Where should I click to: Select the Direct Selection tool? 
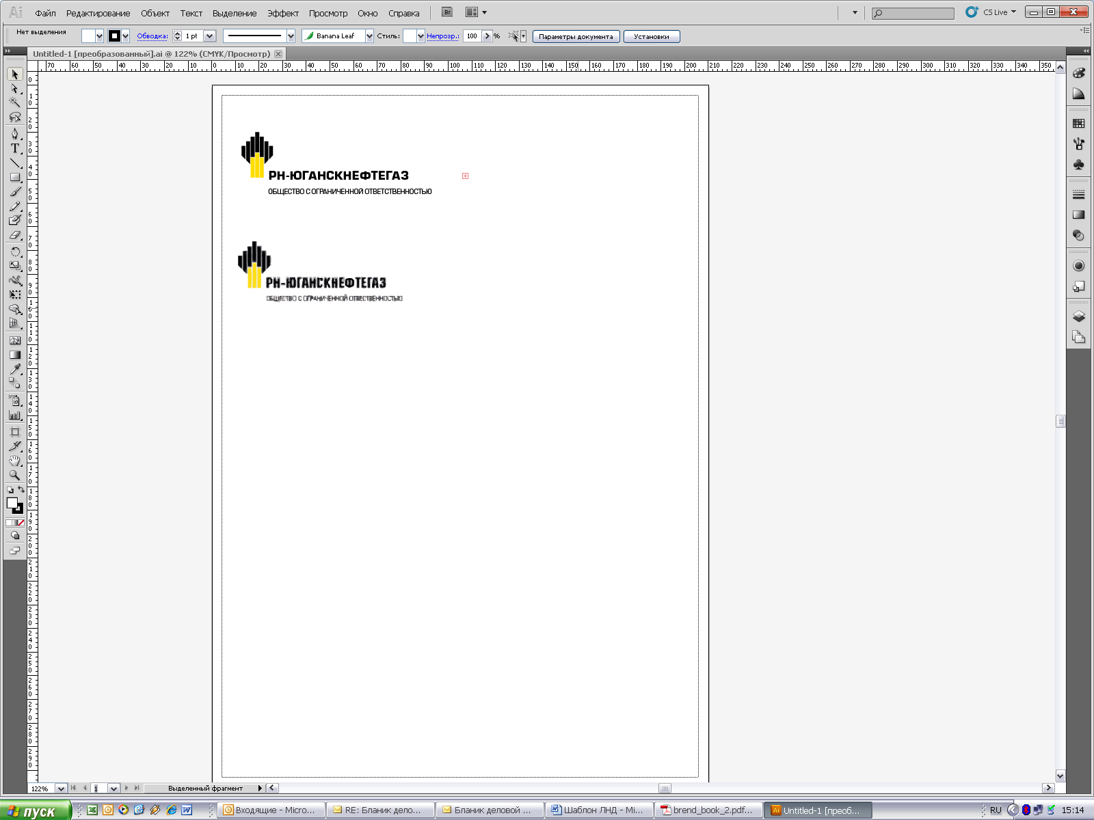[x=15, y=89]
